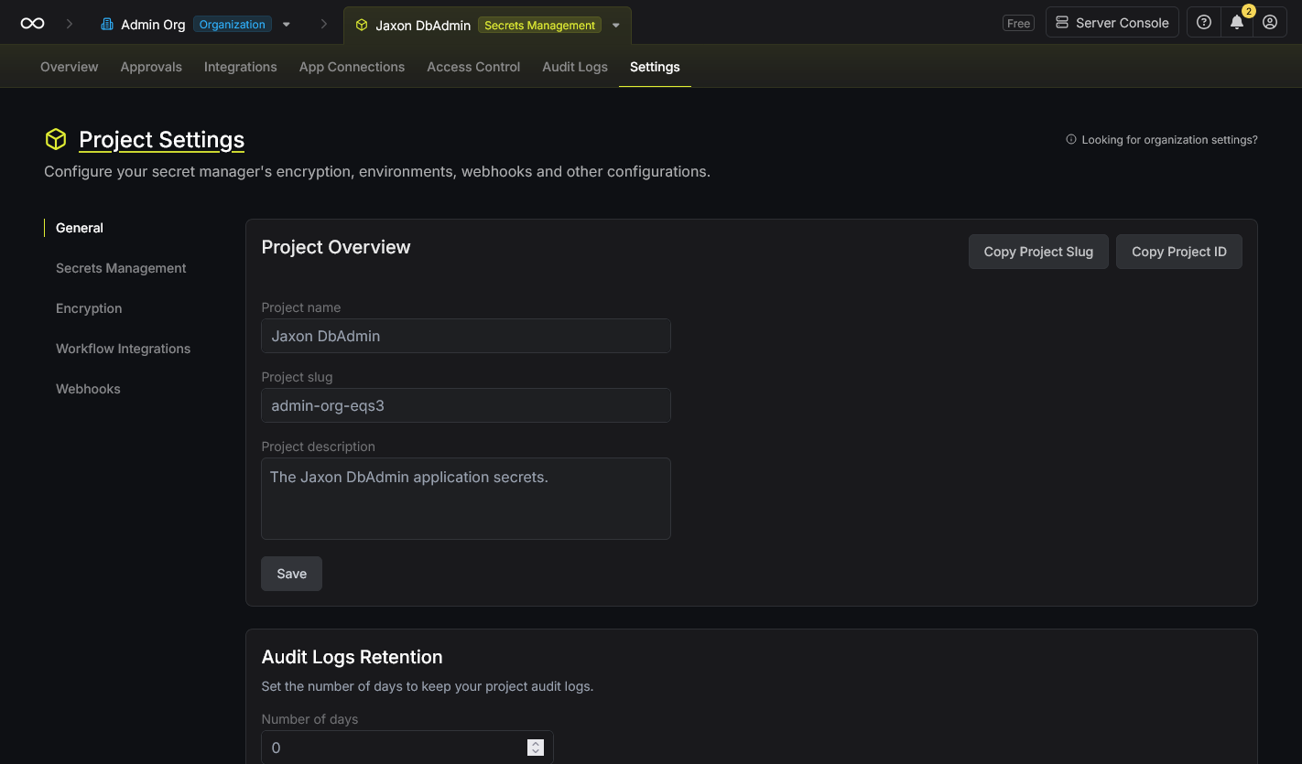Screen dimensions: 1302x764
Task: Click Copy Project Slug
Action: (1038, 251)
